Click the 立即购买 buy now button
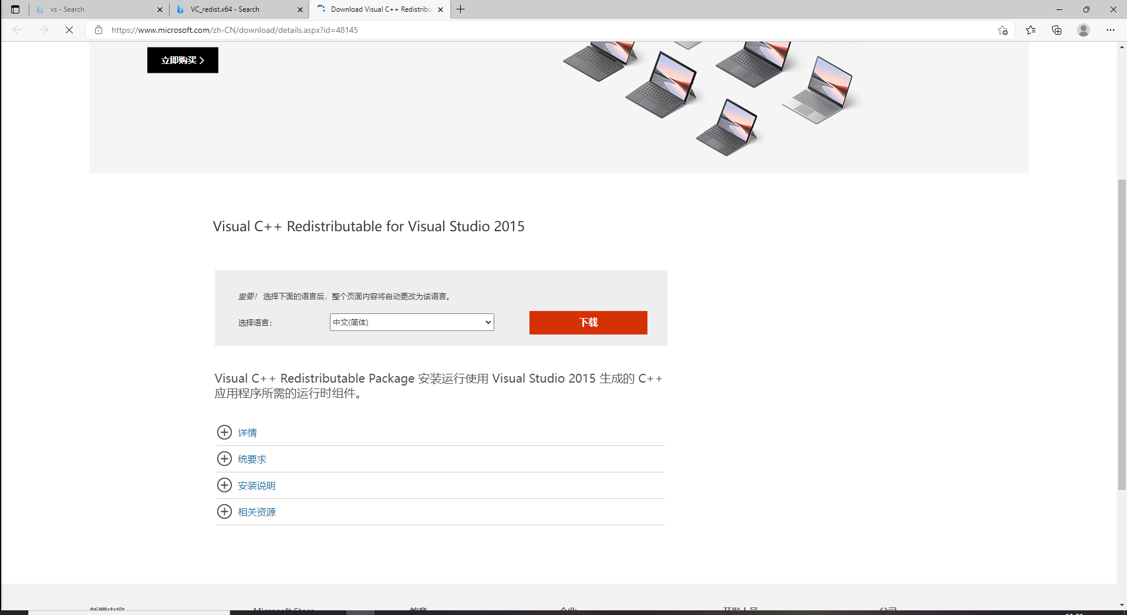The image size is (1127, 615). click(183, 60)
